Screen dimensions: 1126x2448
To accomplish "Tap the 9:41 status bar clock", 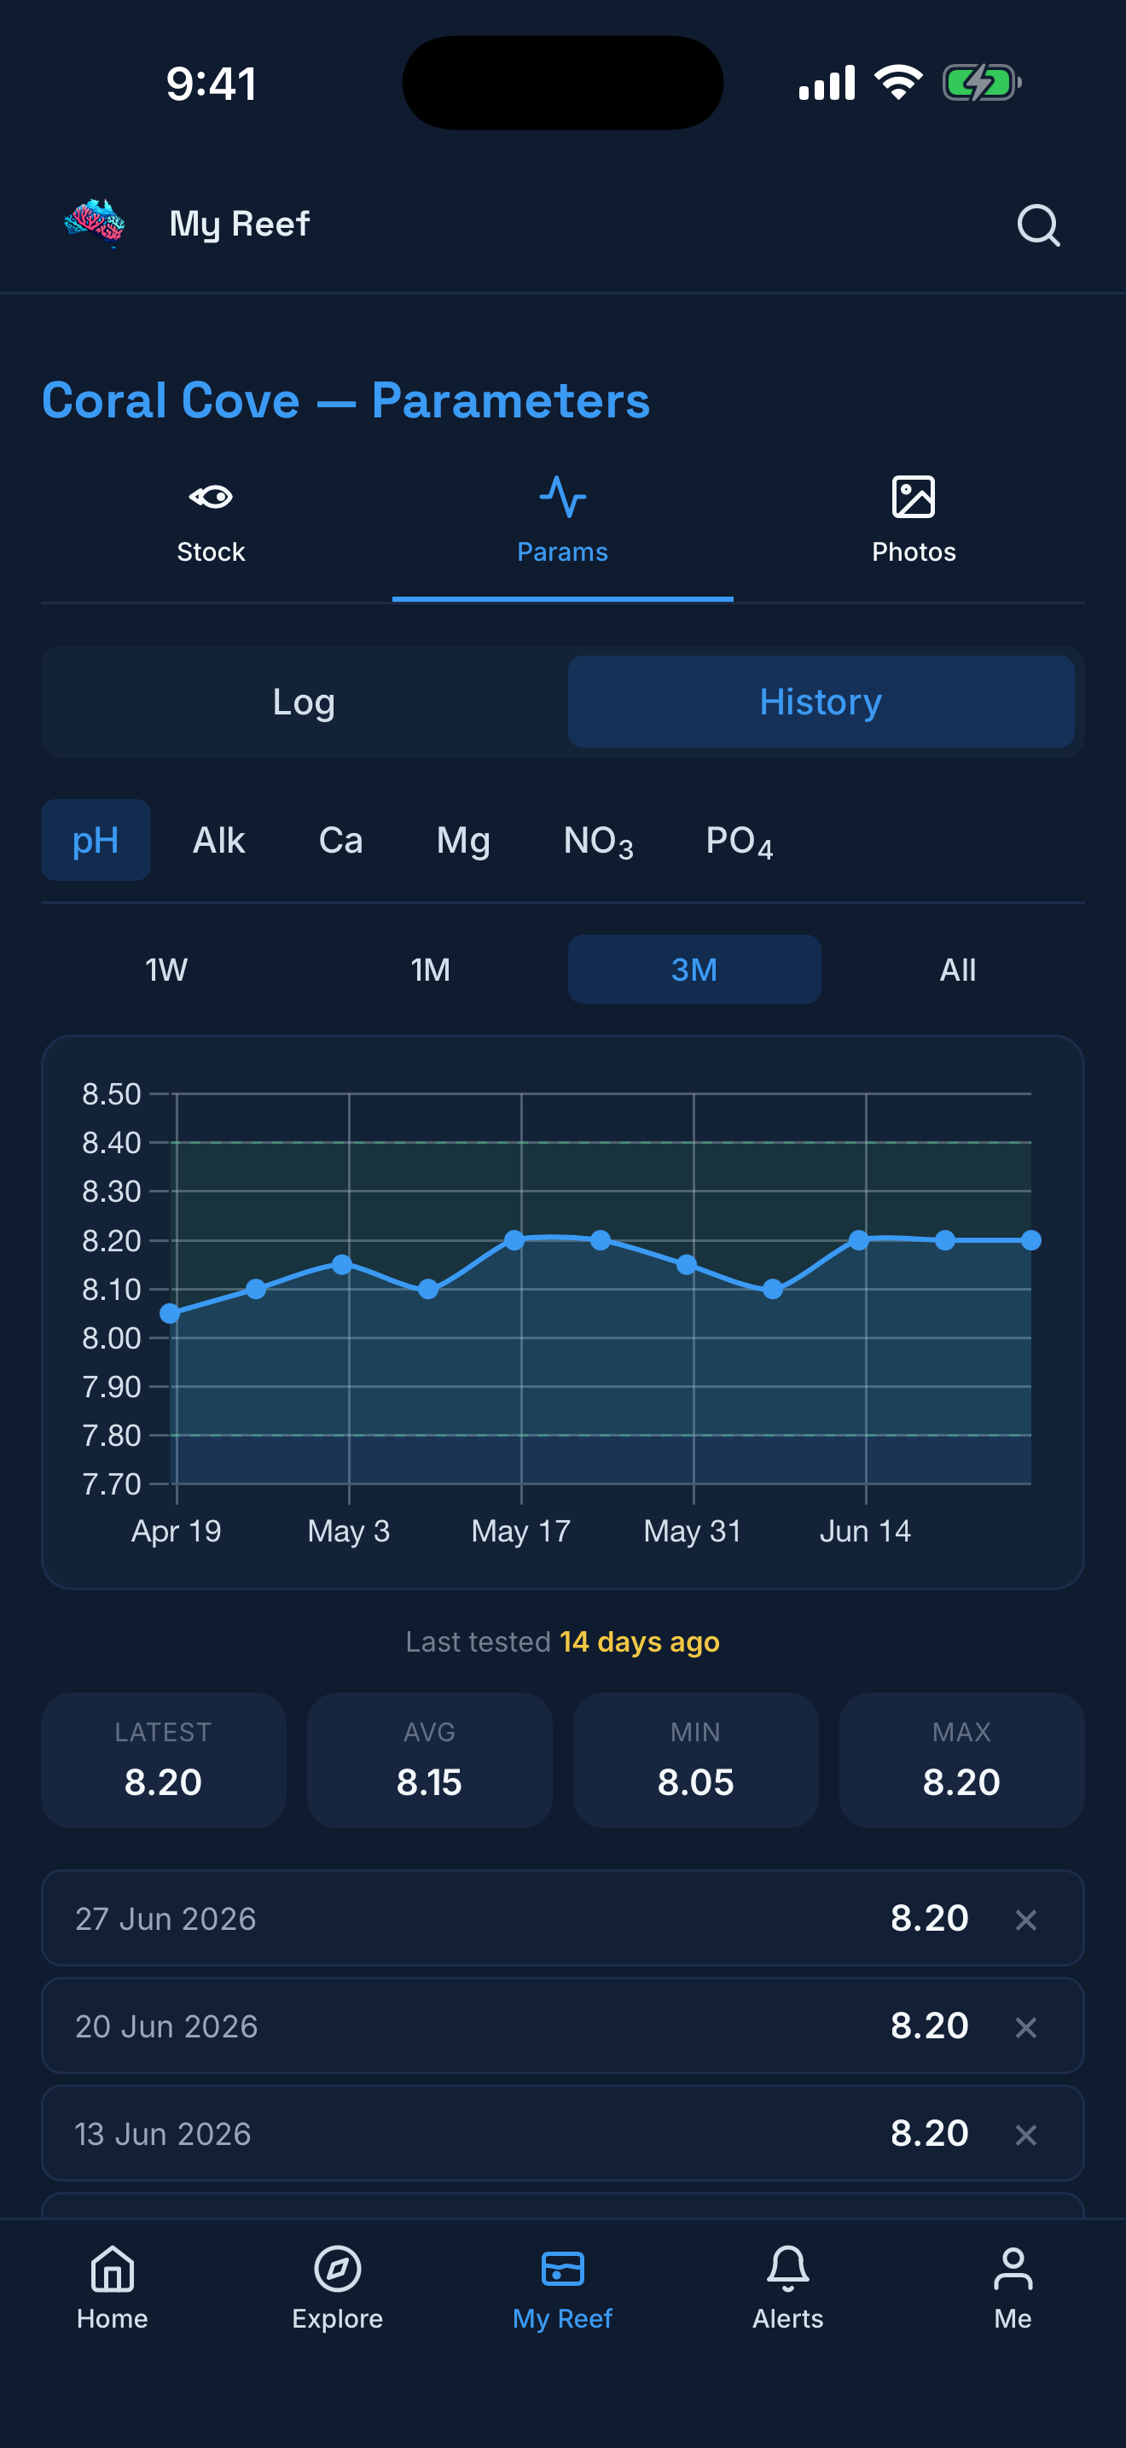I will pyautogui.click(x=211, y=84).
